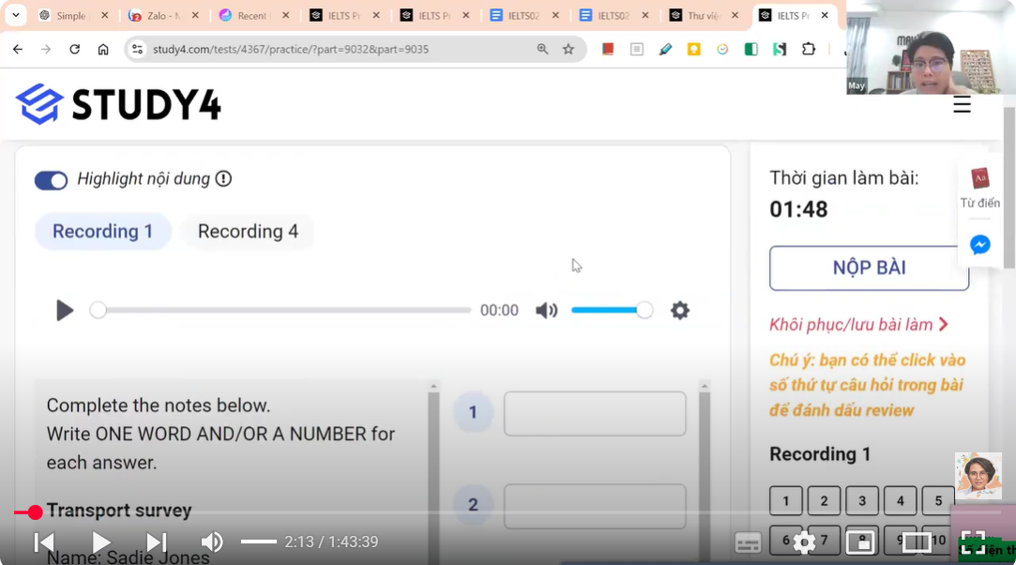Show Highlight nội dung info tooltip icon
This screenshot has width=1016, height=565.
click(x=223, y=179)
